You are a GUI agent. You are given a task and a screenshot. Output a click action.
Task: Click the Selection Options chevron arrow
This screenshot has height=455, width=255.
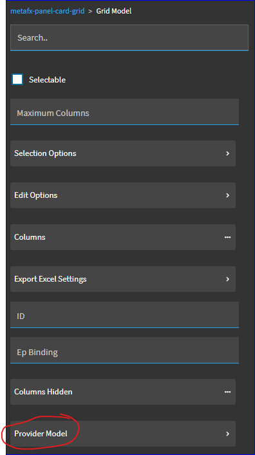coord(228,153)
